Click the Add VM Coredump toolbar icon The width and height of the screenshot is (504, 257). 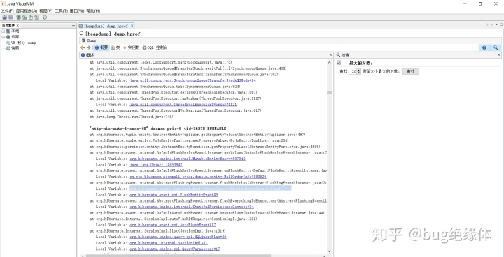31,17
